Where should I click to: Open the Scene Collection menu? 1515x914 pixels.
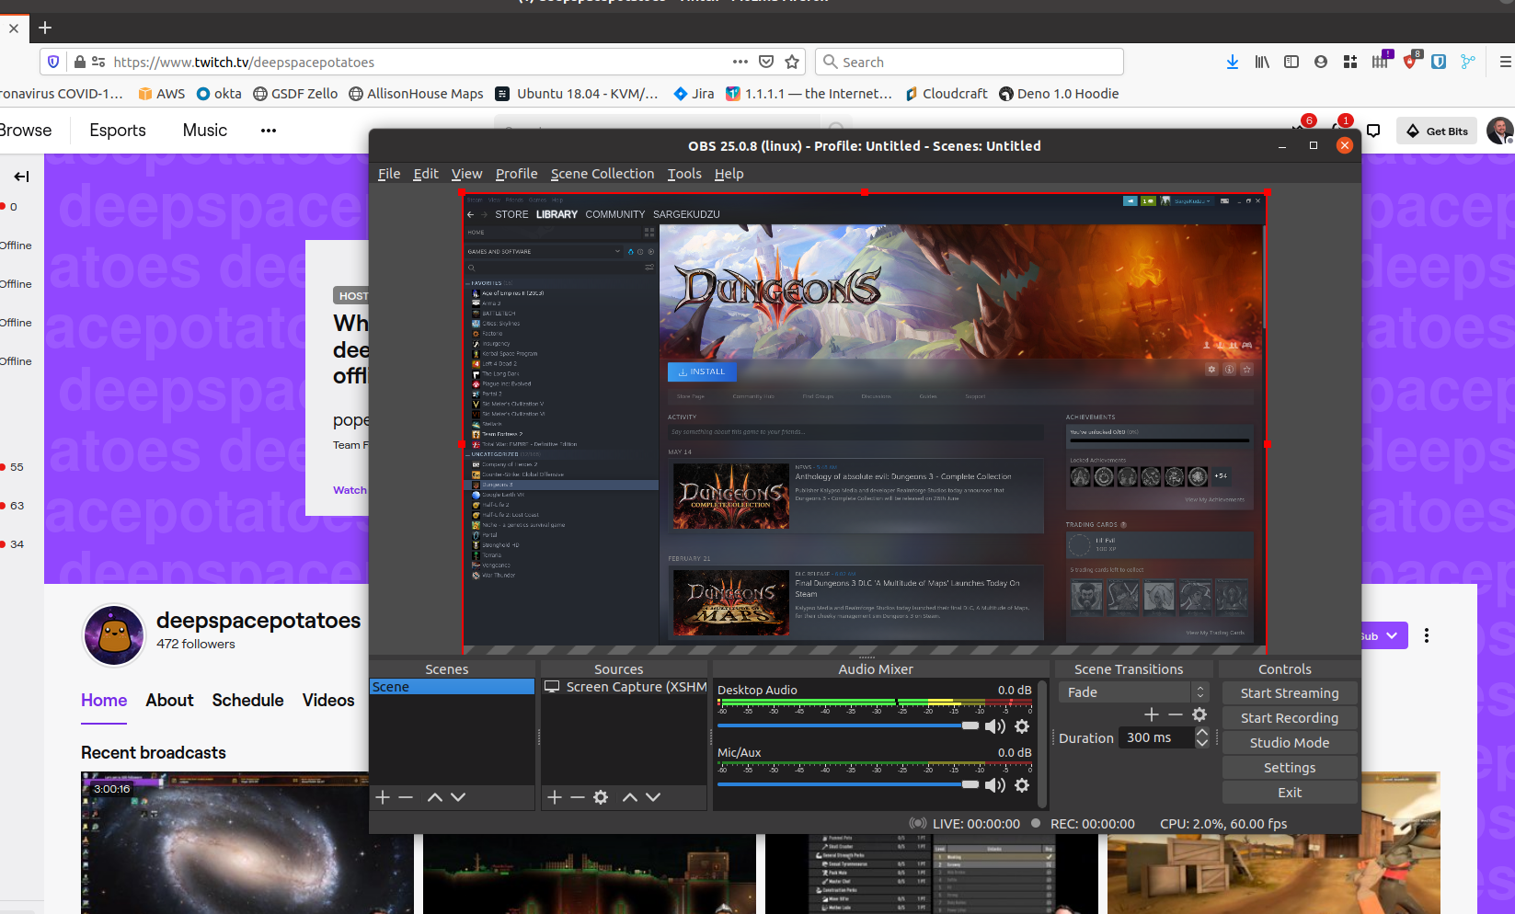(603, 174)
